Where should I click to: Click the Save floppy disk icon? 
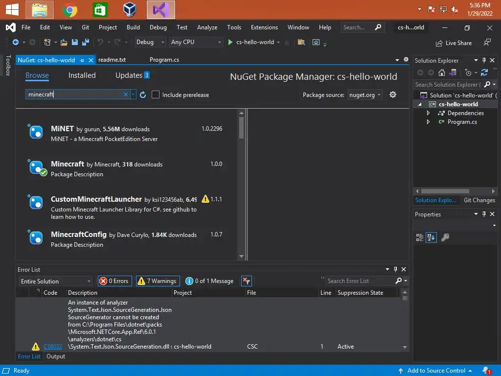coord(75,42)
